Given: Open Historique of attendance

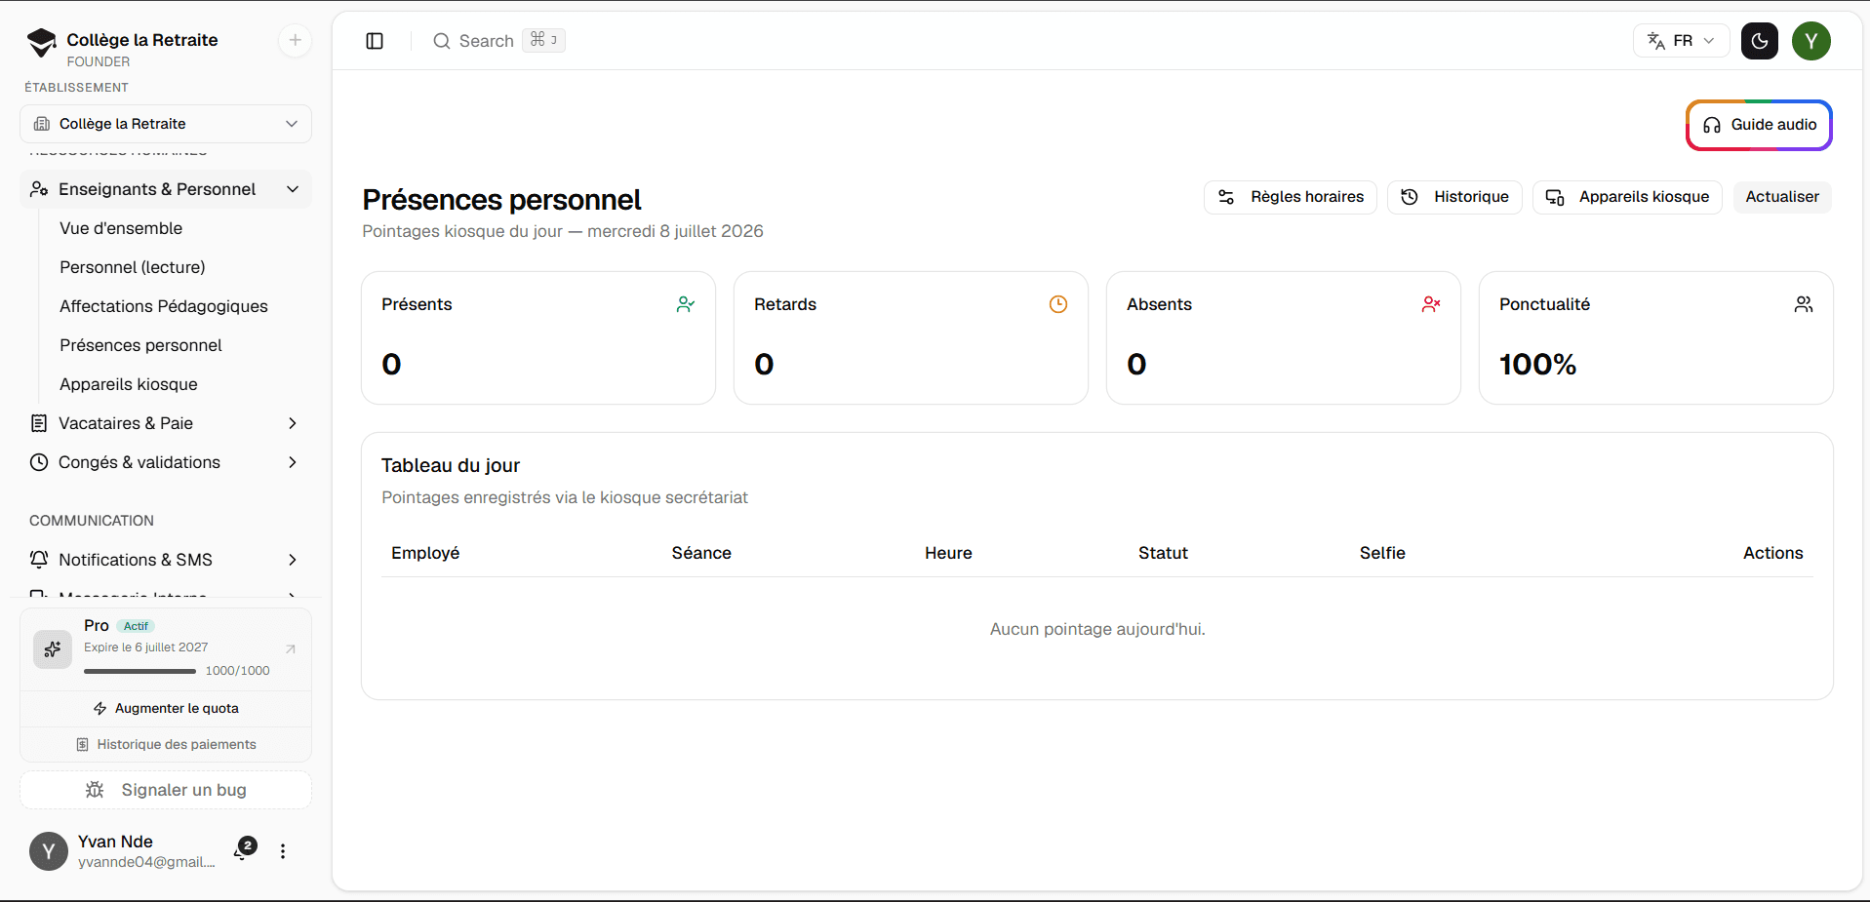Looking at the screenshot, I should point(1454,197).
